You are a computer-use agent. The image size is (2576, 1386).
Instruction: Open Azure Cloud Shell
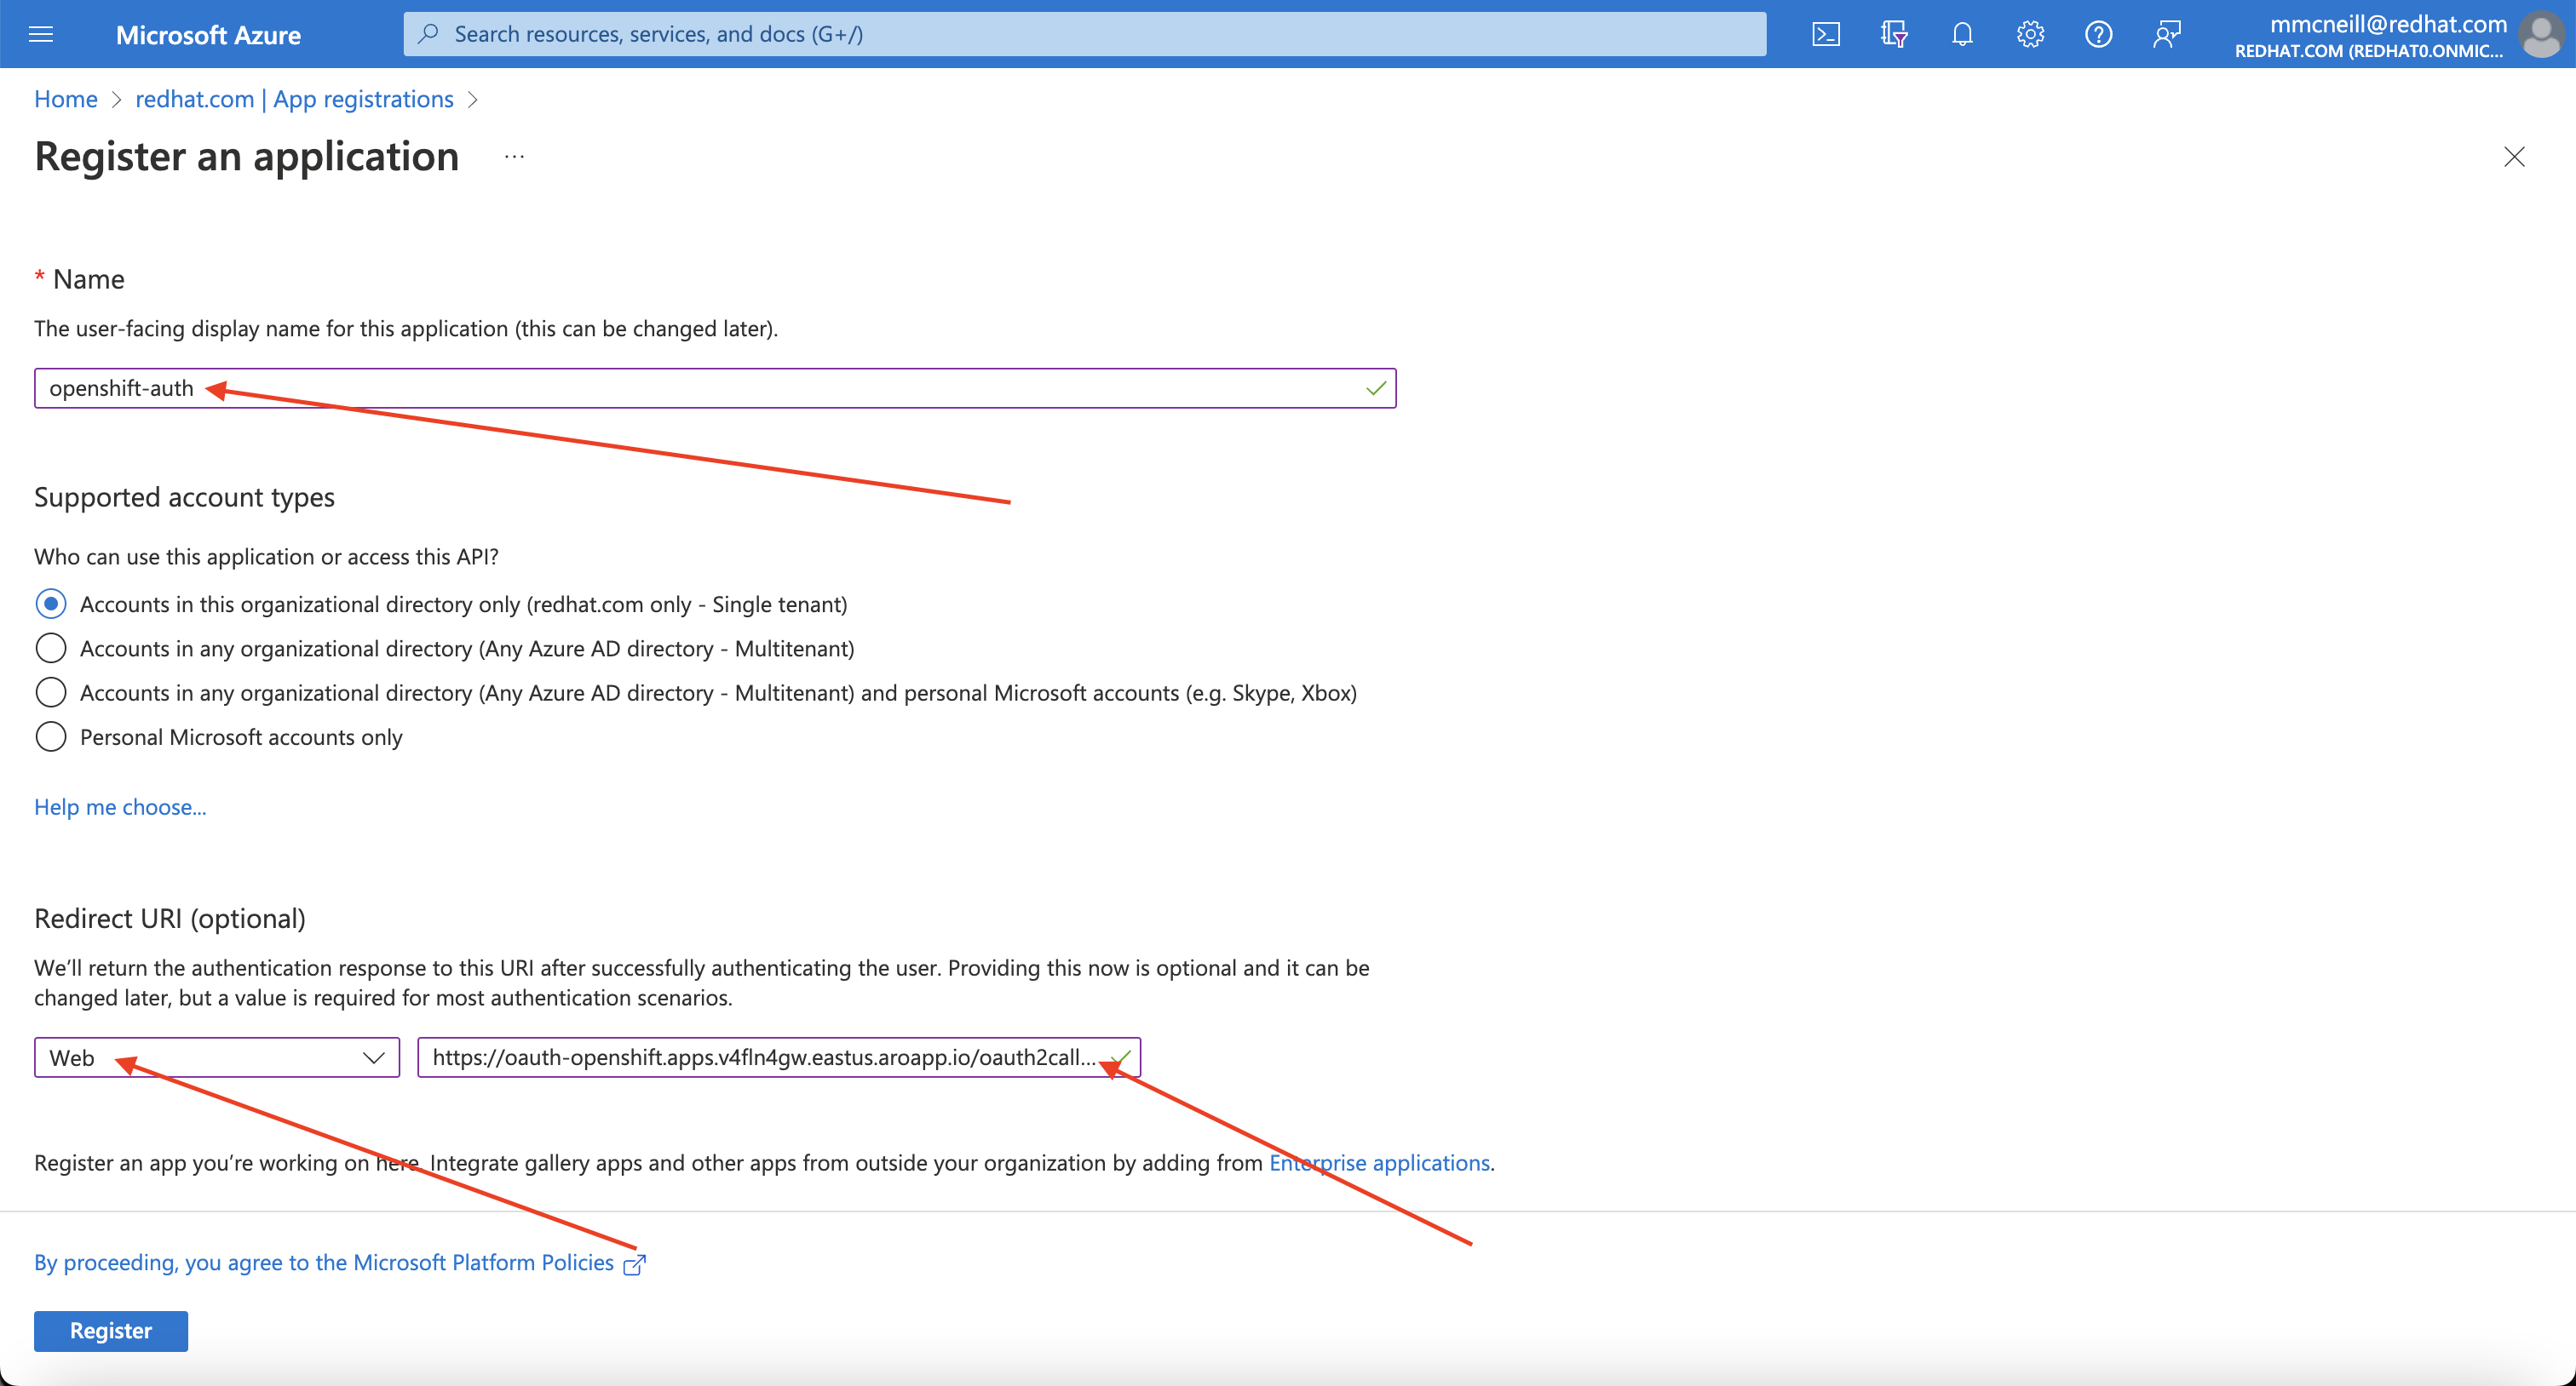[1826, 33]
